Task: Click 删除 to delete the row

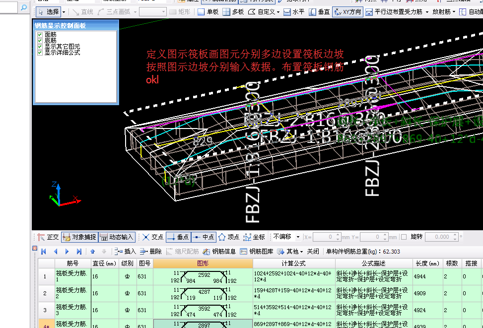Action: tap(150, 252)
